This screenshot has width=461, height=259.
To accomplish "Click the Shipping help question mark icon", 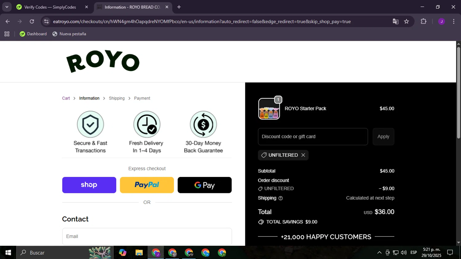I will click(281, 198).
